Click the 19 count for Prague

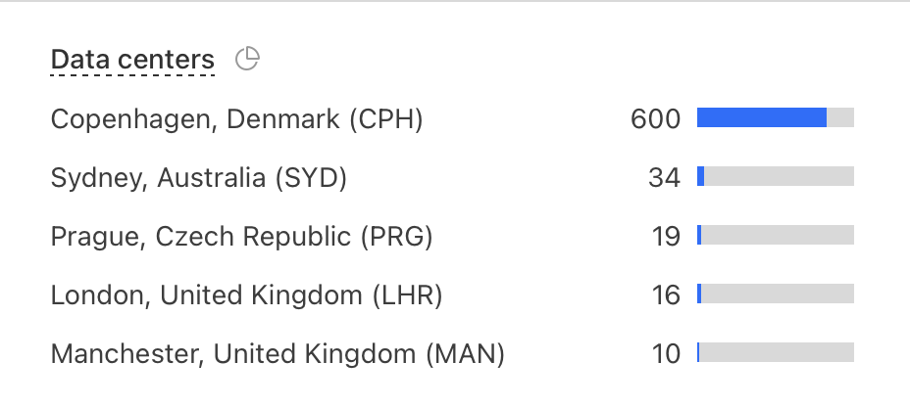pyautogui.click(x=666, y=237)
